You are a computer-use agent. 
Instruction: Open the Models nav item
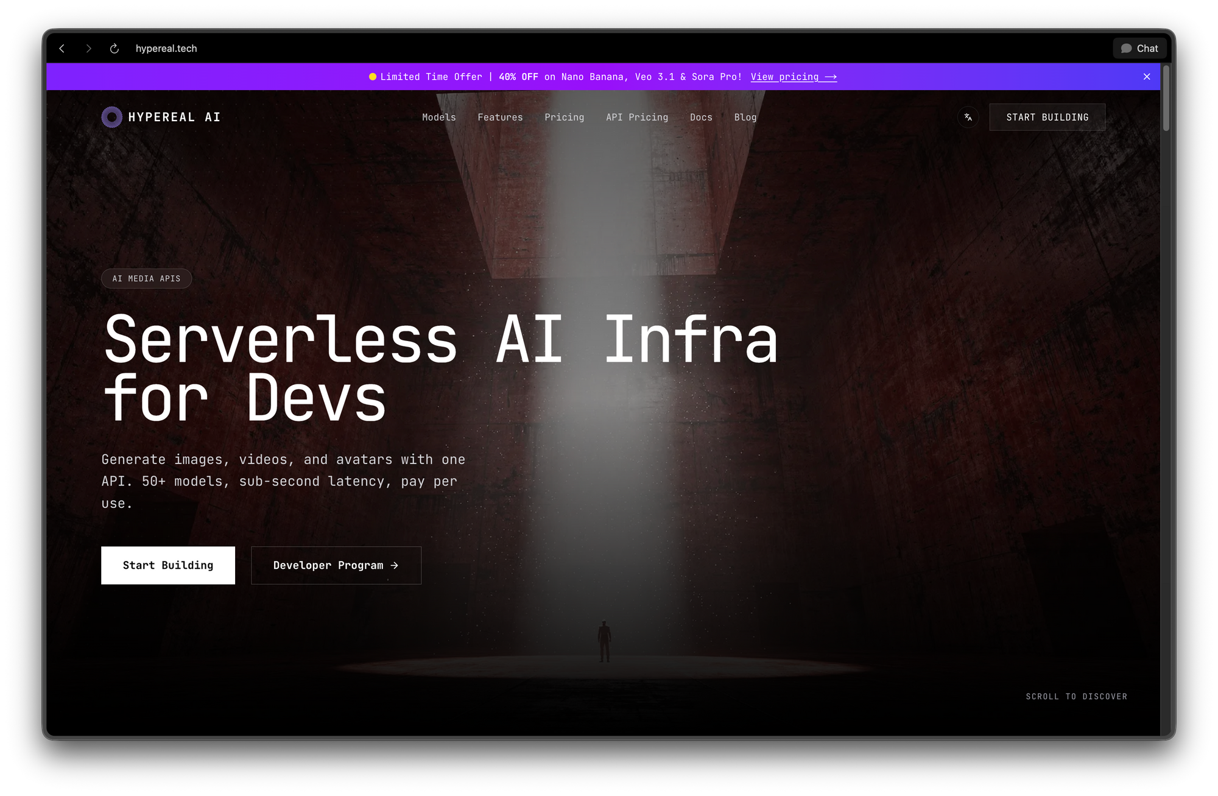tap(439, 117)
